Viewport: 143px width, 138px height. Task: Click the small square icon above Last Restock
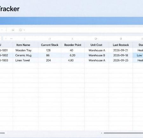121,39
